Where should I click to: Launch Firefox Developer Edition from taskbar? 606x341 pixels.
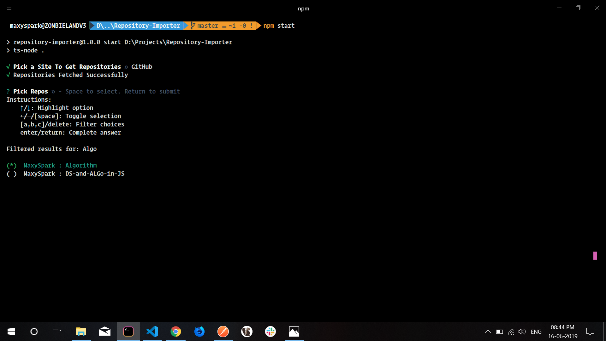click(199, 332)
